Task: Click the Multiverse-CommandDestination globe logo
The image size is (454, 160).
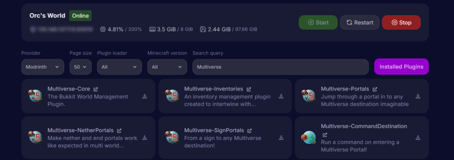Action: [309, 137]
